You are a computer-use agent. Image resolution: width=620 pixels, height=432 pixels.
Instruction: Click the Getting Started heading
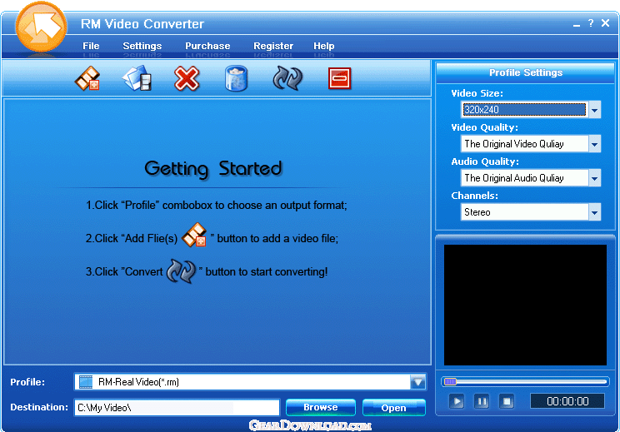[213, 169]
